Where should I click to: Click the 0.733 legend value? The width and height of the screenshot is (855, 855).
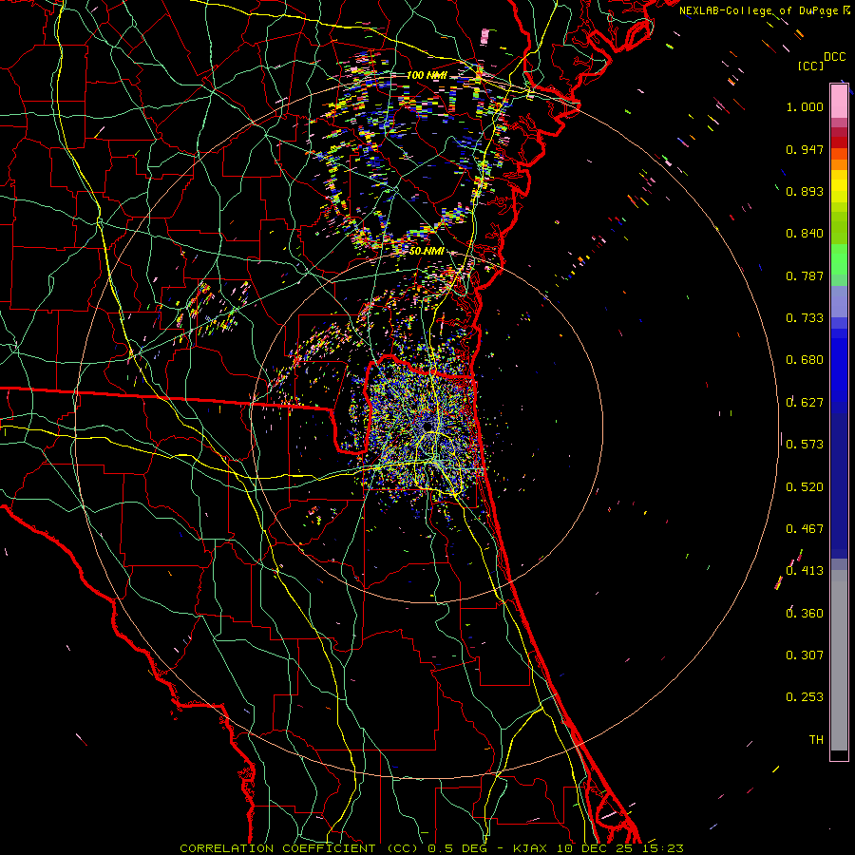click(805, 318)
